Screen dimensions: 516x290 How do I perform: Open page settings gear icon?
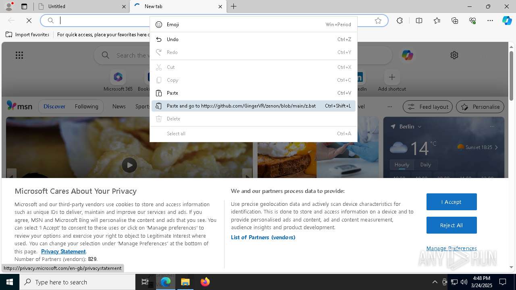pos(454,55)
